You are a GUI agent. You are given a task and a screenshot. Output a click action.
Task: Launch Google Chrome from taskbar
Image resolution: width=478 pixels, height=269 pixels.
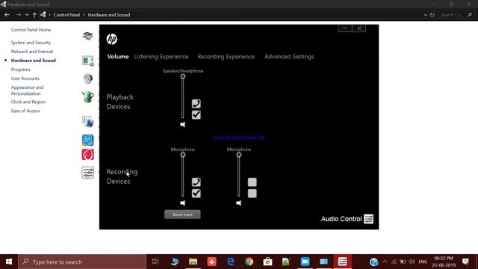click(x=249, y=262)
